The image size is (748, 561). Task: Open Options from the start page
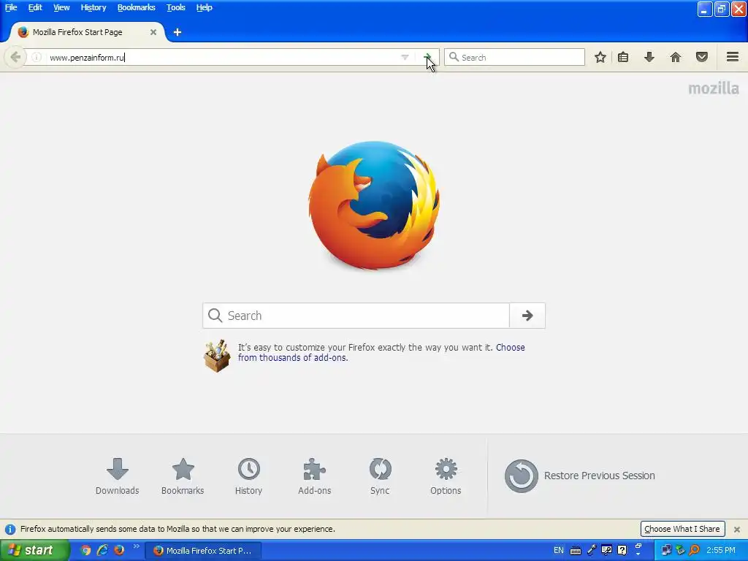446,476
